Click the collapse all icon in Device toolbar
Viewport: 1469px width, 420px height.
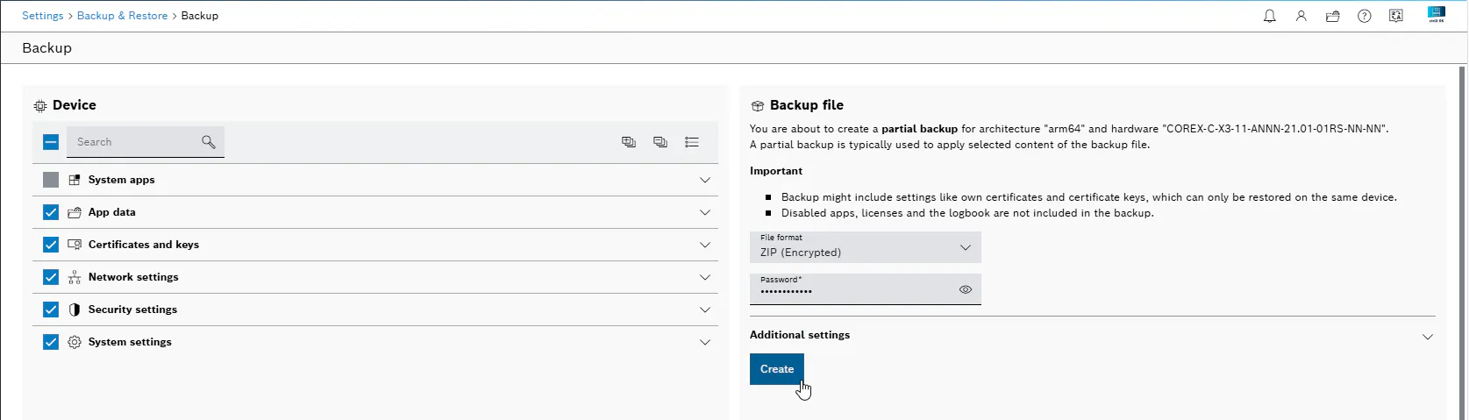pos(660,142)
